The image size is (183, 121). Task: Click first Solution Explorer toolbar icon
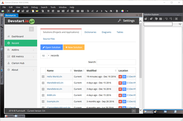pyautogui.click(x=146, y=19)
